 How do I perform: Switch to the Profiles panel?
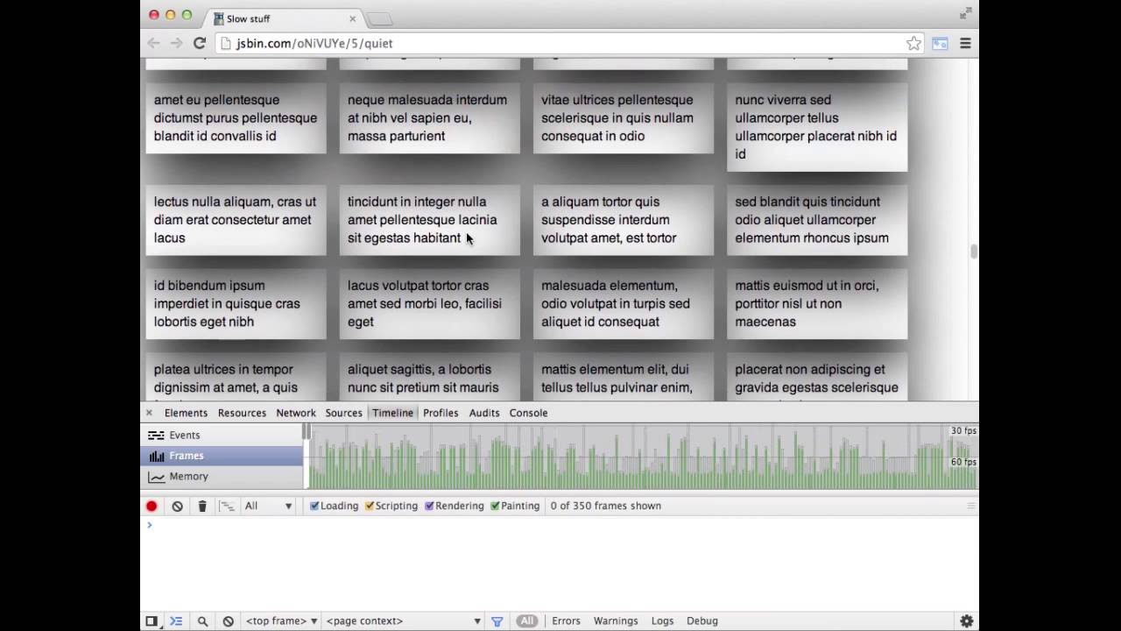tap(441, 413)
